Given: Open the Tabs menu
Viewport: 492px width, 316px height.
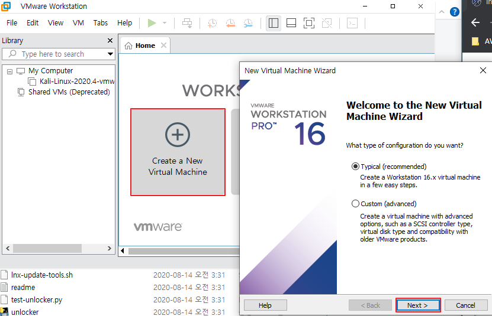Looking at the screenshot, I should (101, 23).
